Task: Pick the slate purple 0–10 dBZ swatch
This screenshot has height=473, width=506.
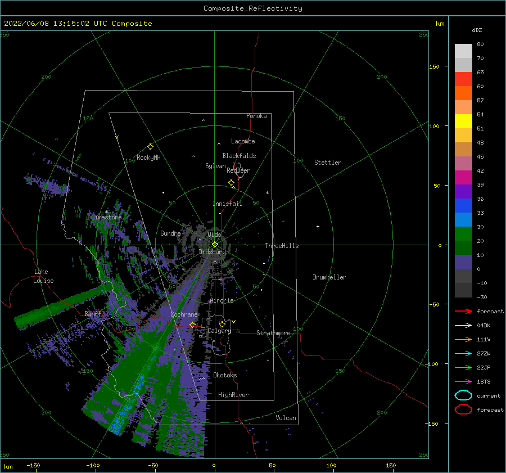Action: [x=463, y=262]
